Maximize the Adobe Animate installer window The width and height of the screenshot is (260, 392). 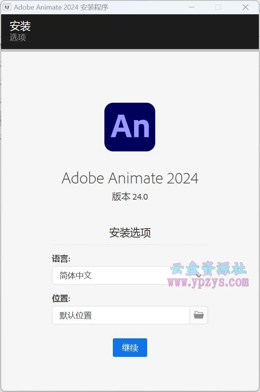218,7
